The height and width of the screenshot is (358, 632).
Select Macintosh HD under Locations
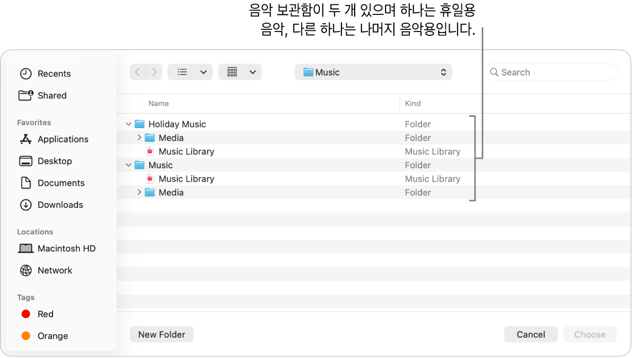[57, 249]
